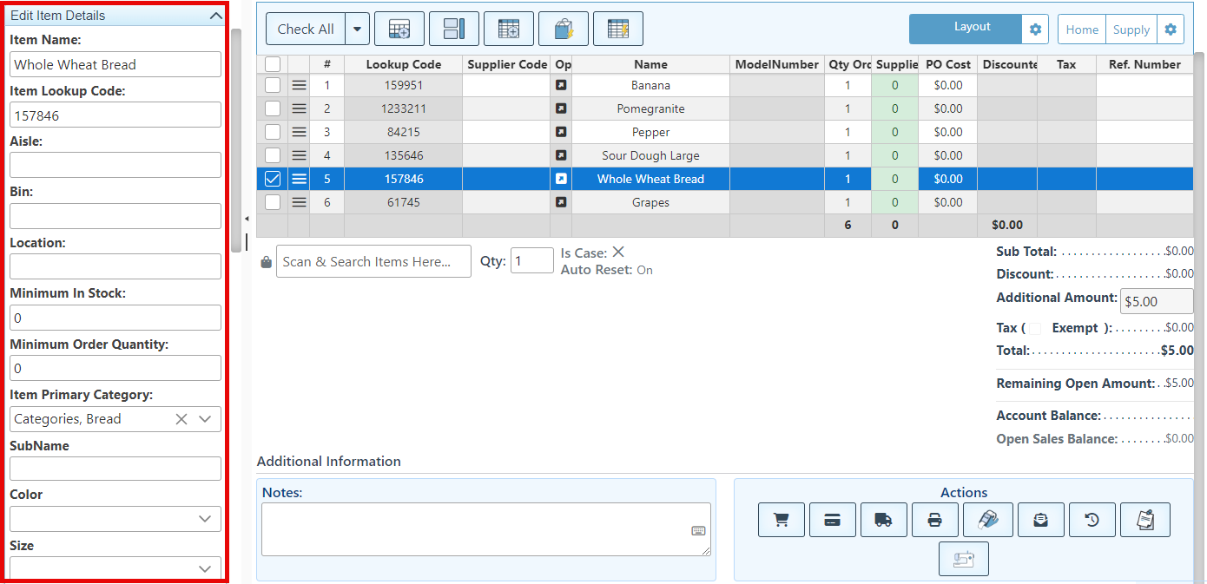
Task: Click the shopping cart action button
Action: click(781, 520)
